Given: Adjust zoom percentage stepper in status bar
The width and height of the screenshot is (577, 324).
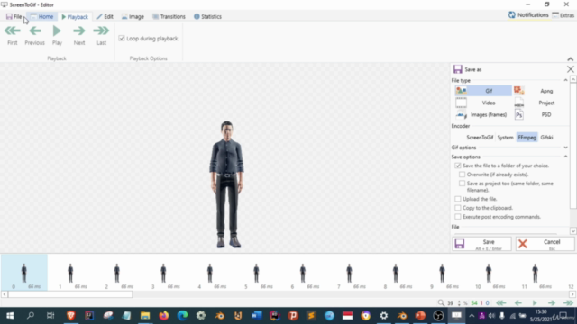Looking at the screenshot, I should (x=459, y=303).
